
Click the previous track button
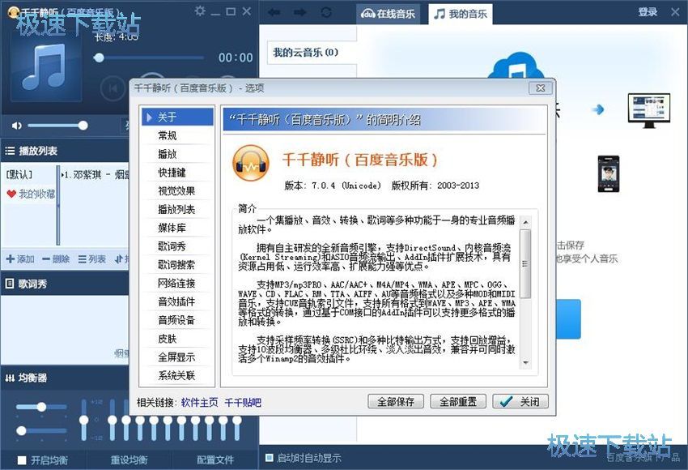click(x=113, y=88)
